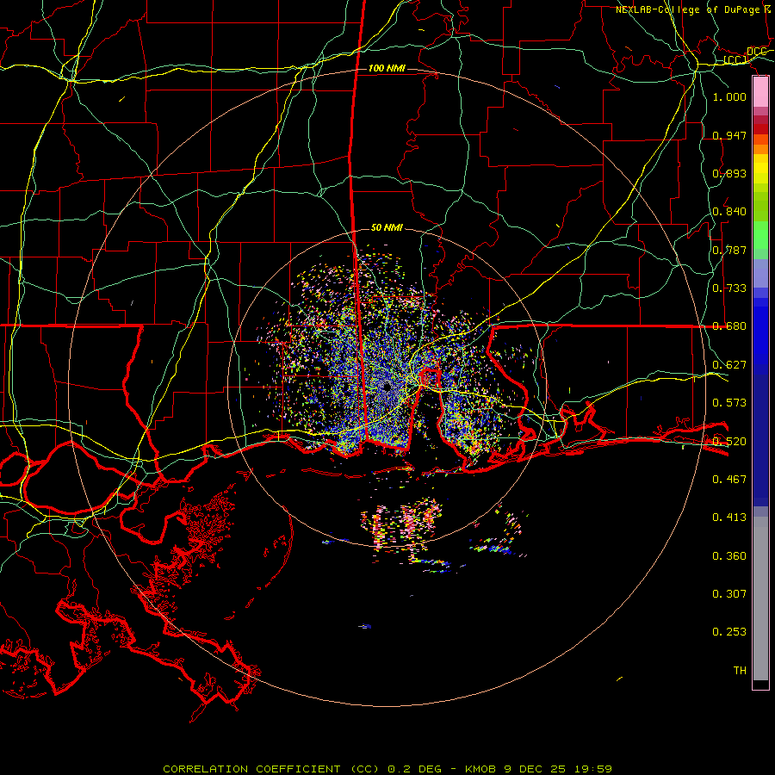Click the KMOB station identifier in the caption

480,769
